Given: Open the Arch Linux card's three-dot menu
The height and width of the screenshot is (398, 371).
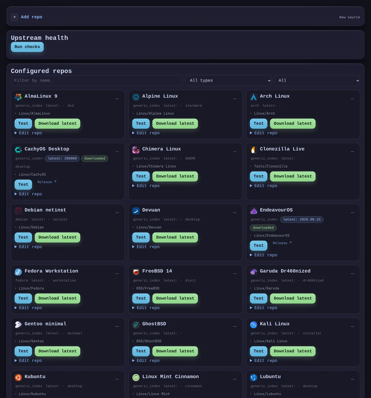Looking at the screenshot, I should (352, 99).
